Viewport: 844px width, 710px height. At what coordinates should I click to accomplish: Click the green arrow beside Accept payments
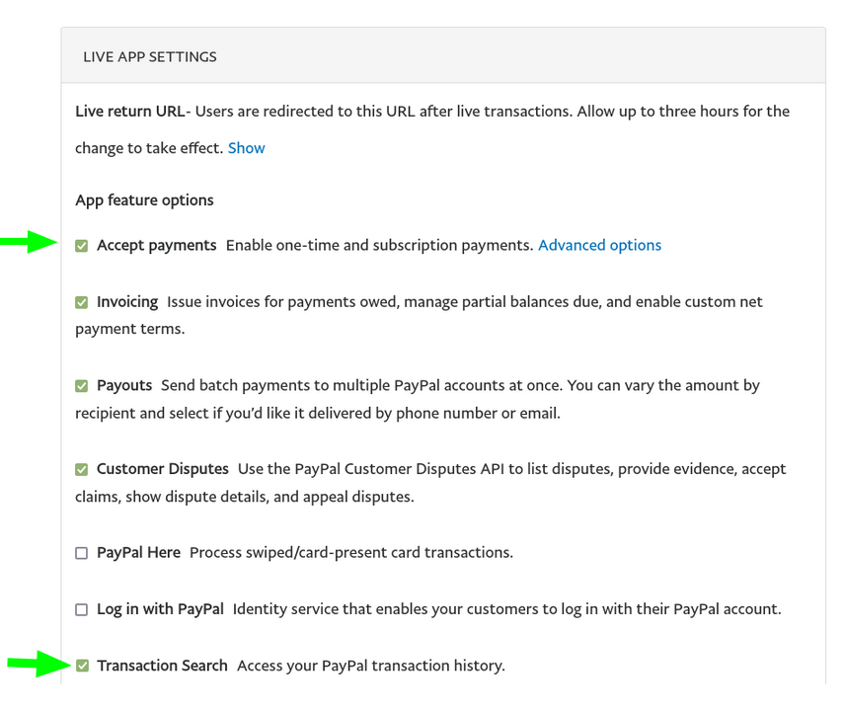tap(31, 242)
